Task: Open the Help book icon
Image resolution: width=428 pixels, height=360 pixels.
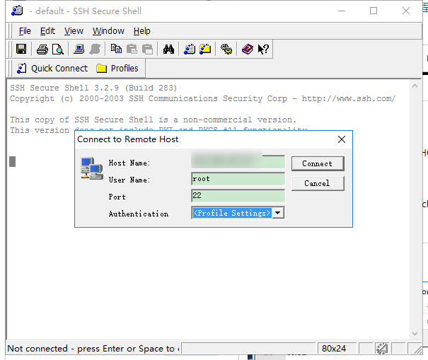Action: point(248,49)
